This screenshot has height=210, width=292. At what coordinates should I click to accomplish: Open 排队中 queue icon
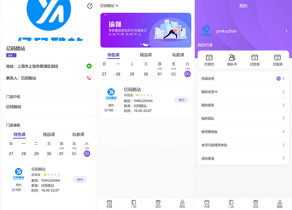(x=232, y=57)
